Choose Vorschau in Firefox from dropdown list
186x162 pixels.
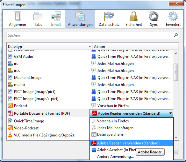(x=132, y=121)
